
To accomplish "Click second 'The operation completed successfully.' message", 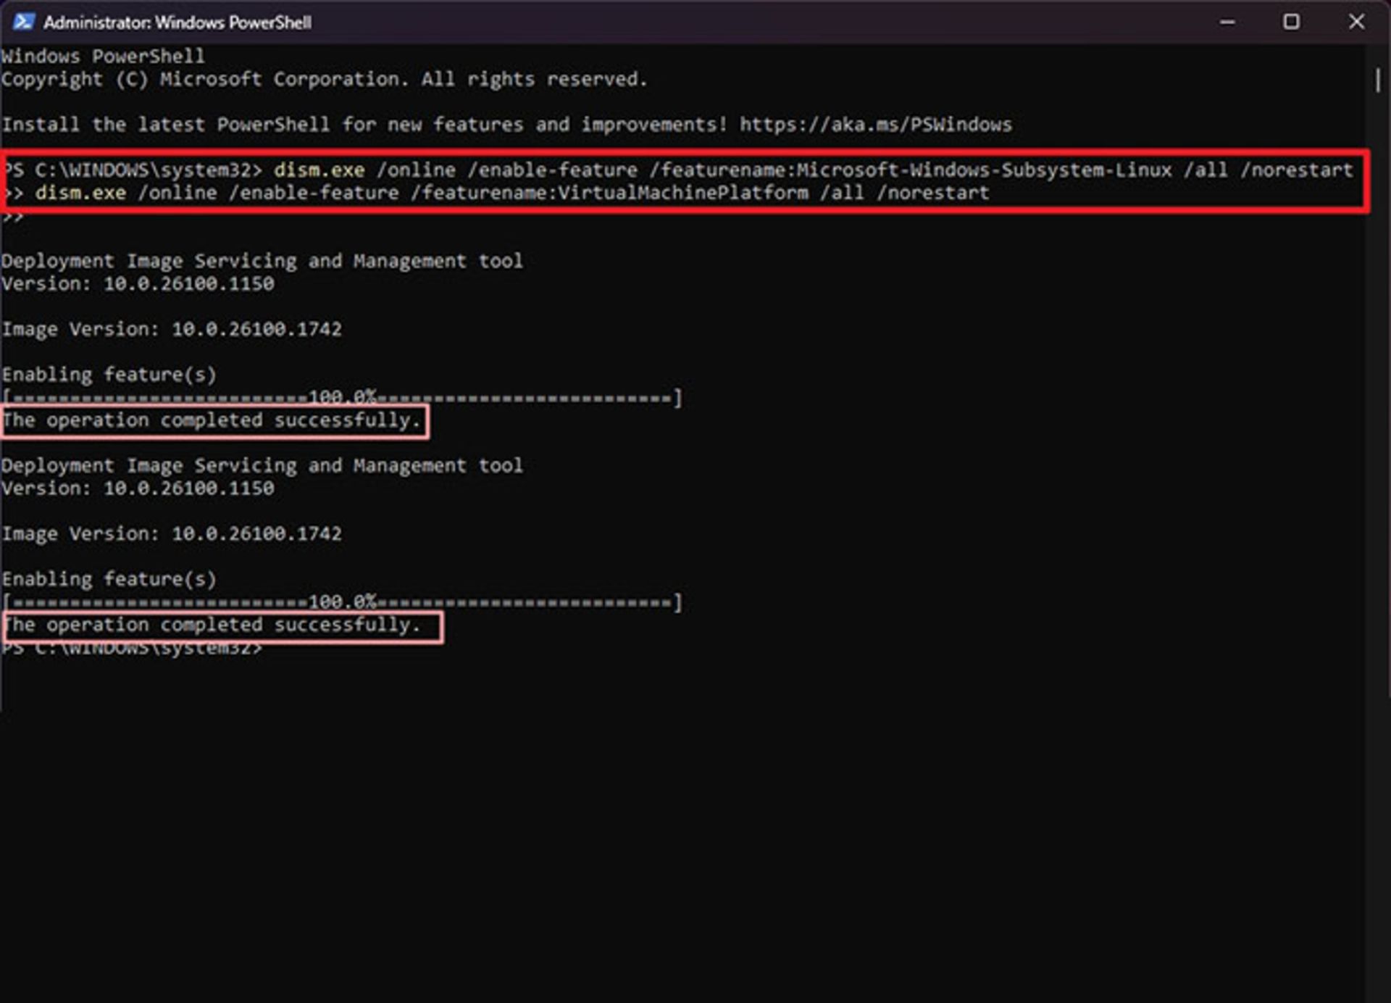I will (x=212, y=625).
